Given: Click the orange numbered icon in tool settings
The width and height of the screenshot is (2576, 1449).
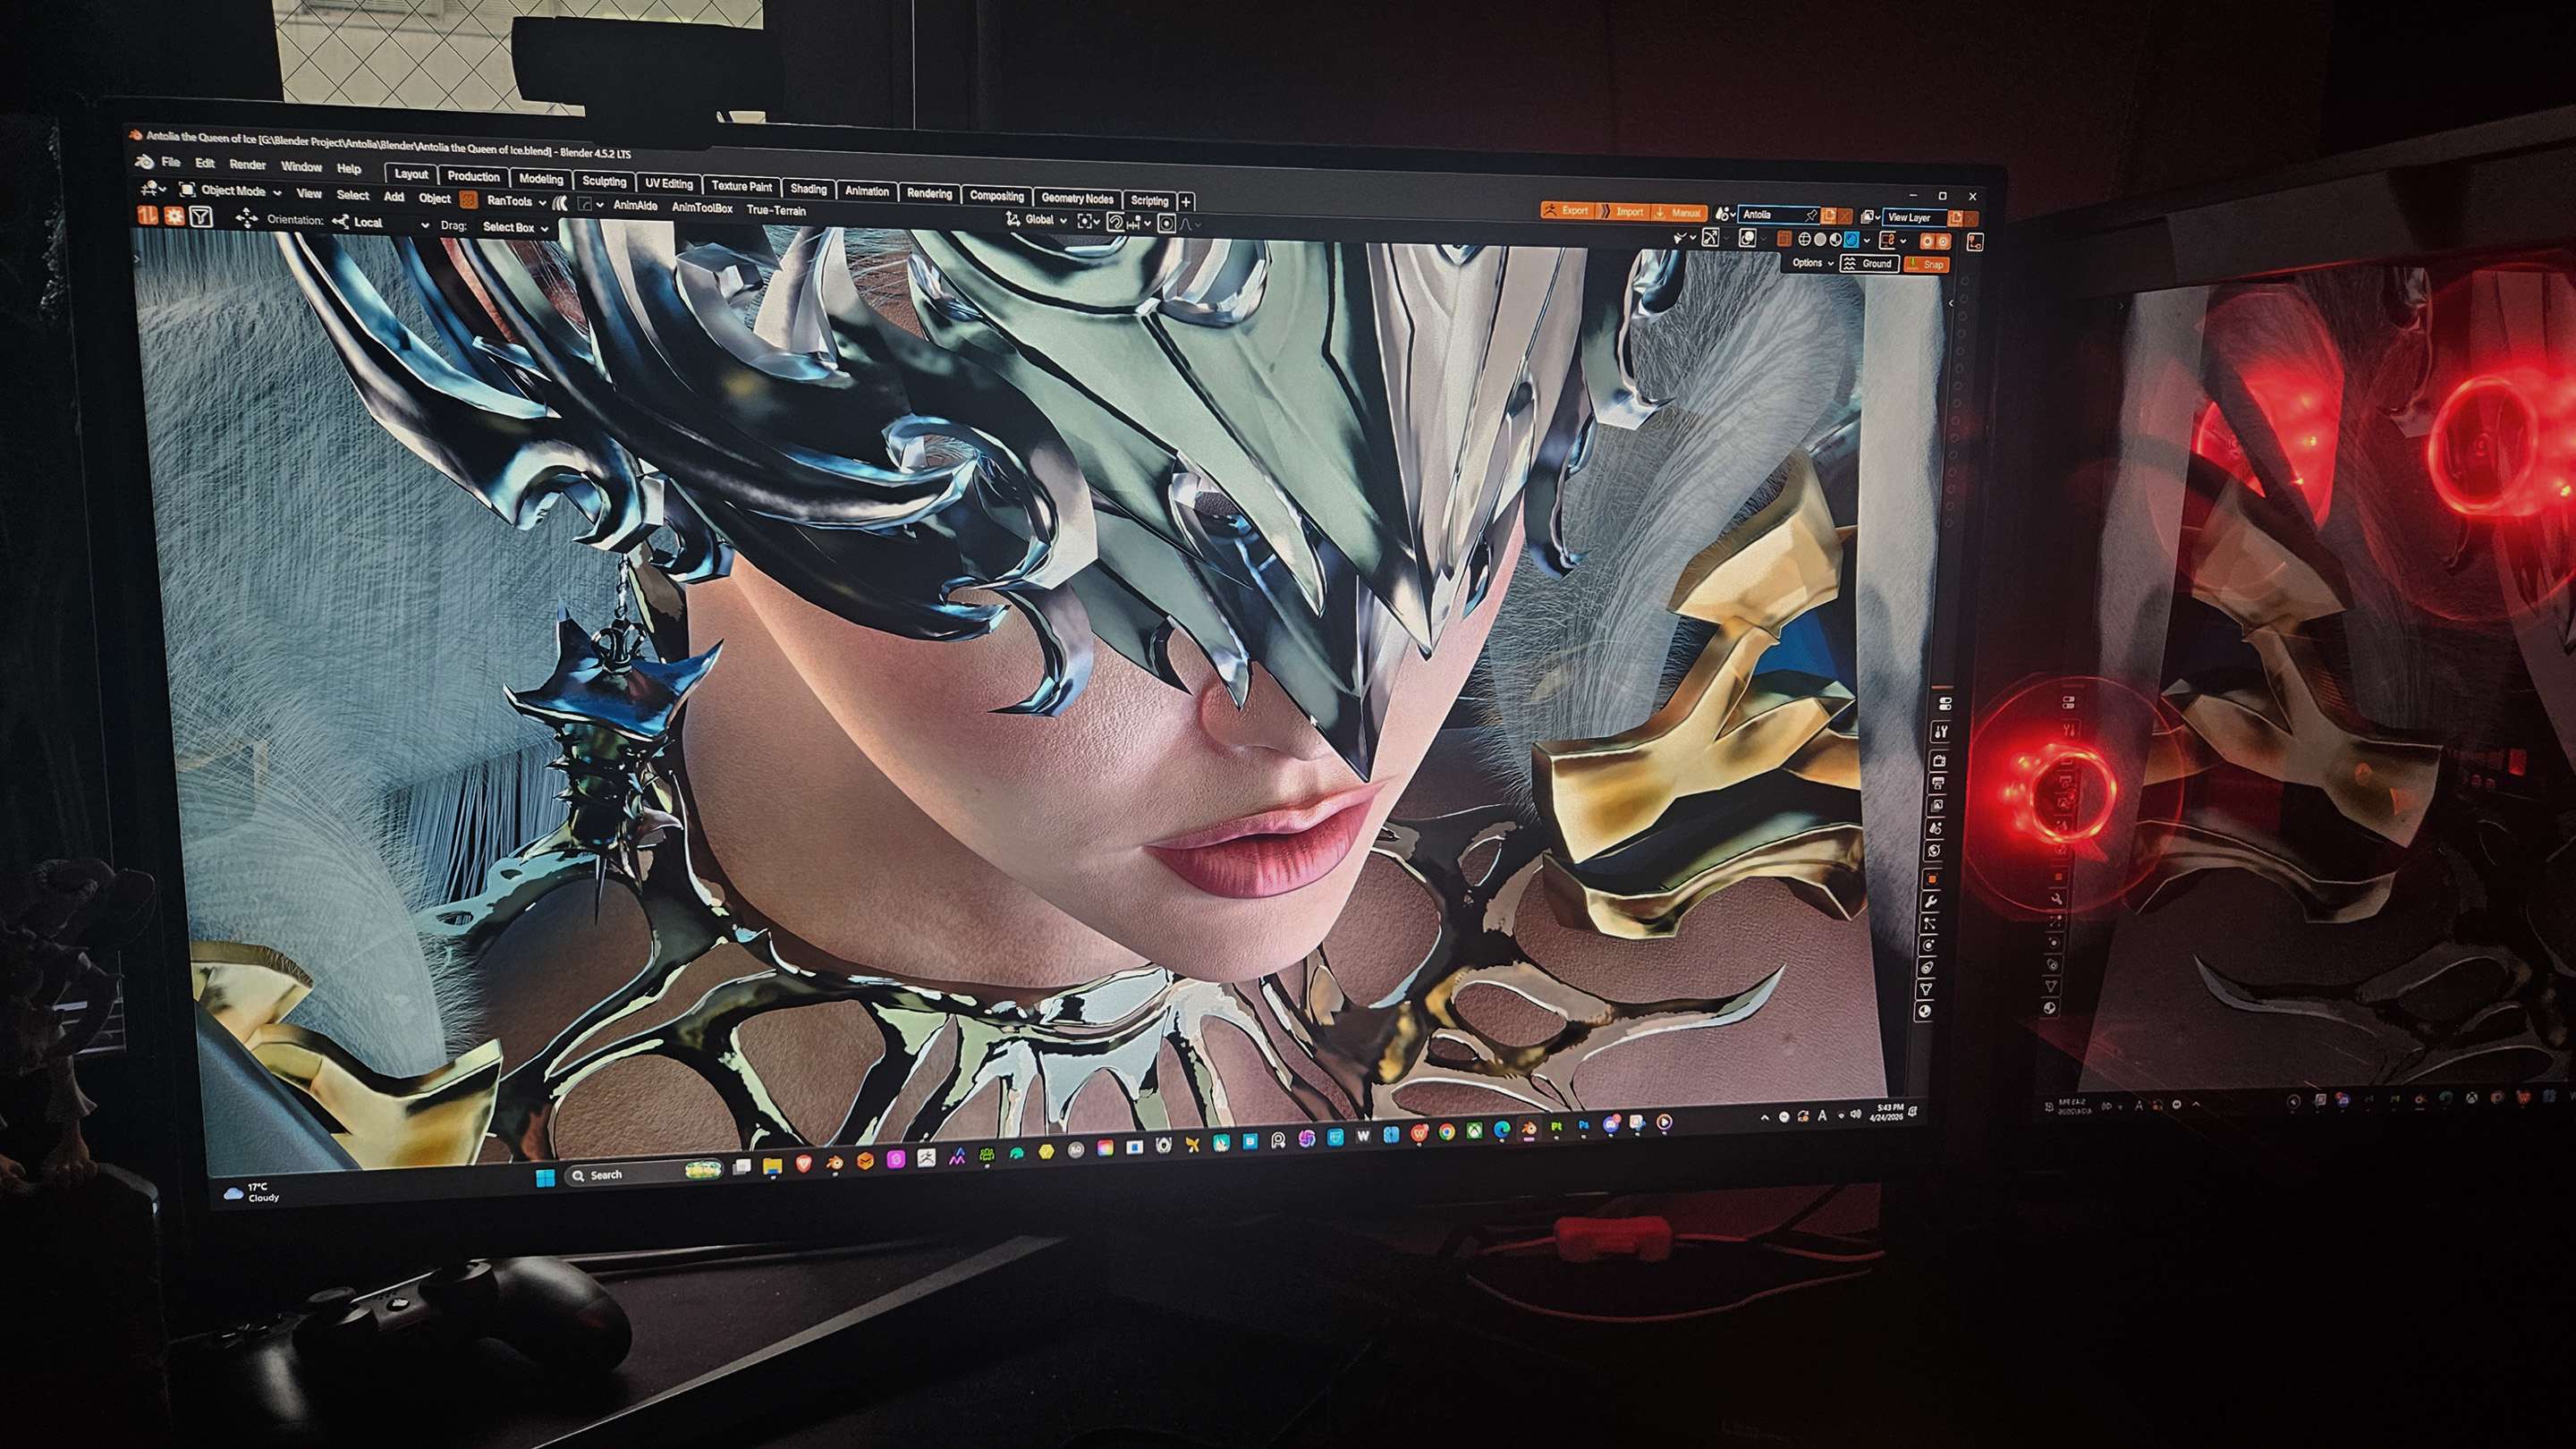Looking at the screenshot, I should [147, 215].
